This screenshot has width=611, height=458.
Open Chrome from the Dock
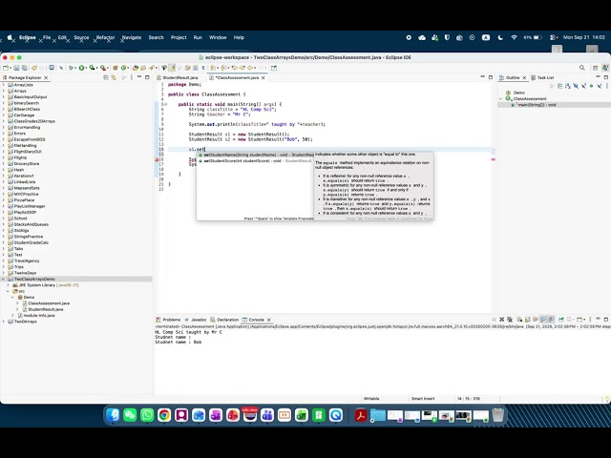pos(164,415)
